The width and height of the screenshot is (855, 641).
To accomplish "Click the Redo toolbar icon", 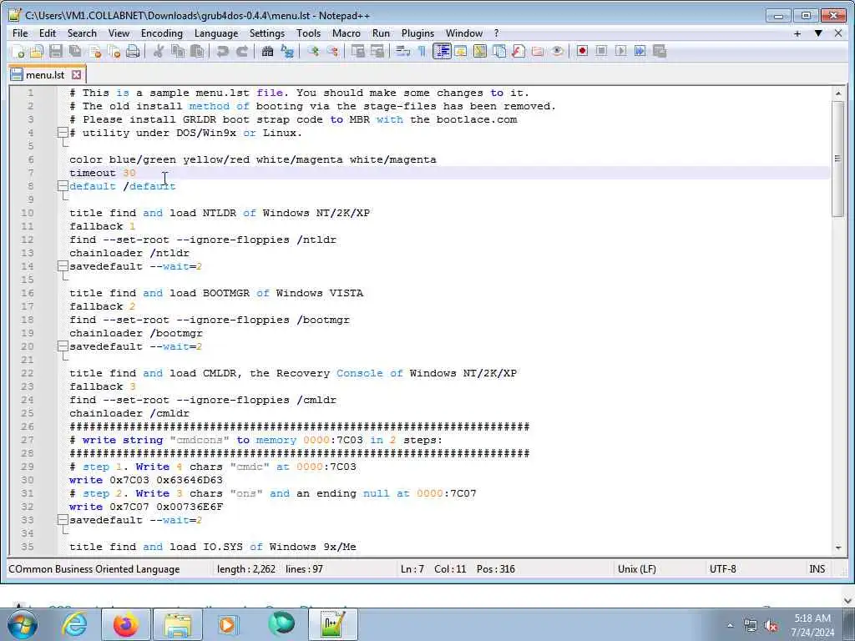I will pyautogui.click(x=241, y=51).
